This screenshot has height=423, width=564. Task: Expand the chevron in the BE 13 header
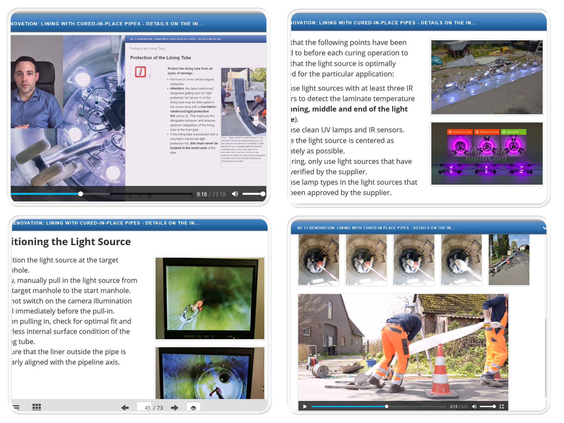point(544,228)
